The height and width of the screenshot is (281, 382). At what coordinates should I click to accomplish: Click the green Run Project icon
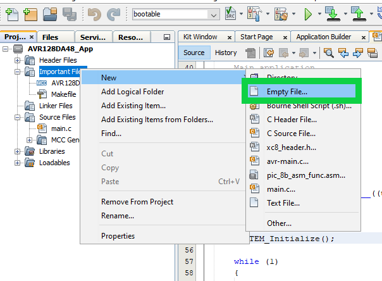pyautogui.click(x=308, y=13)
